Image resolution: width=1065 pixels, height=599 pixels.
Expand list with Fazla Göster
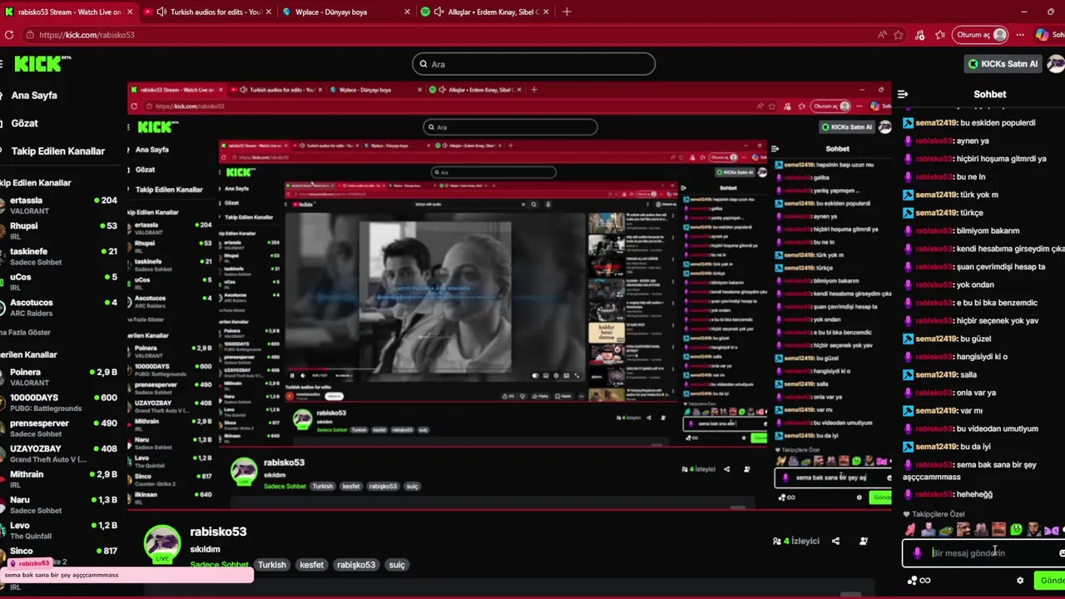[25, 333]
